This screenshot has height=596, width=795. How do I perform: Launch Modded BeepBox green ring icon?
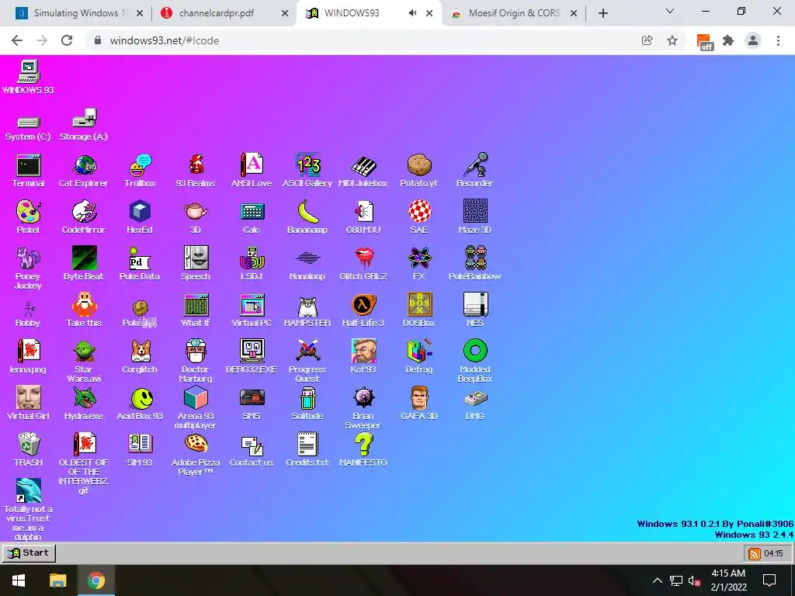coord(475,361)
